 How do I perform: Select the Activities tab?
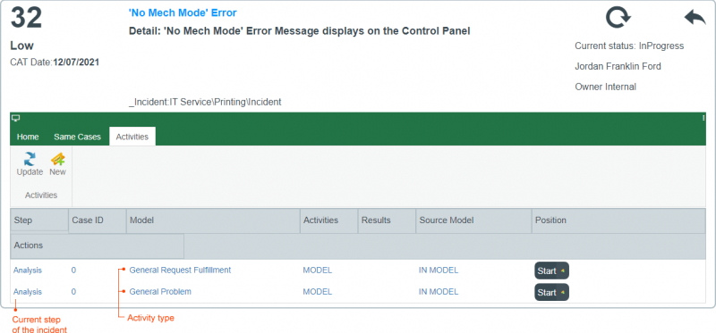click(x=132, y=137)
